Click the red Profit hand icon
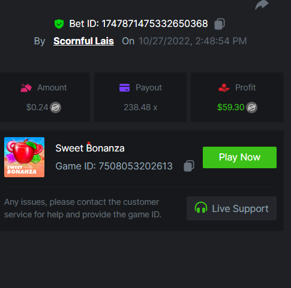 tap(224, 87)
